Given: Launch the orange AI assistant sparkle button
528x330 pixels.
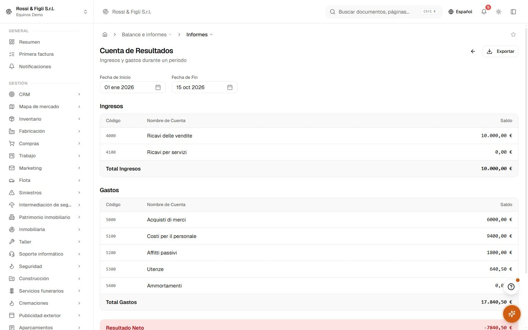Looking at the screenshot, I should [512, 314].
